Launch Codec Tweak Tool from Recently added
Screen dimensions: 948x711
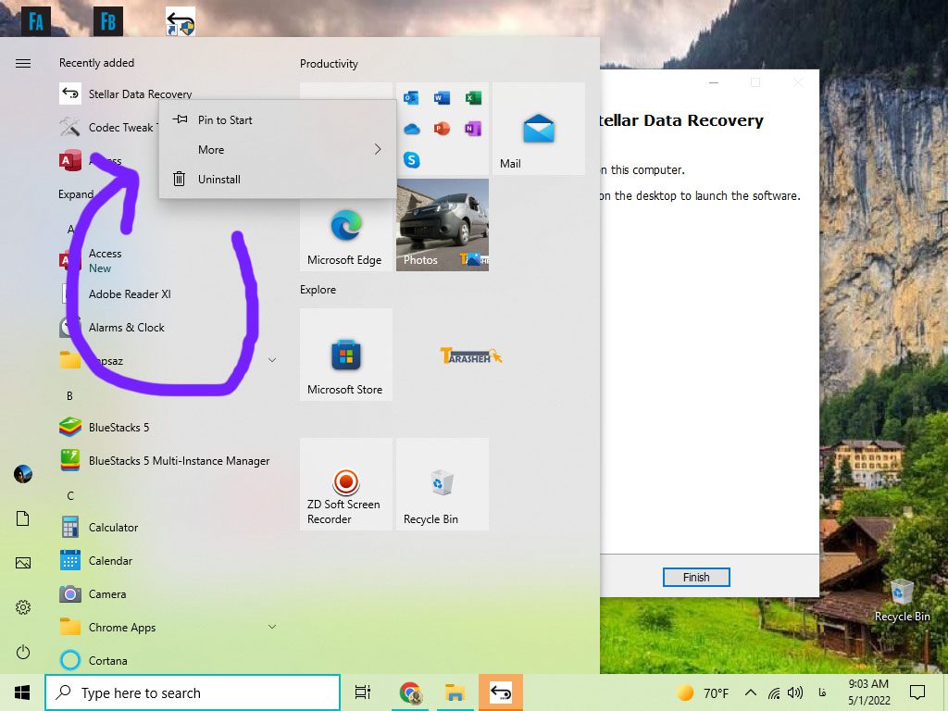[x=109, y=127]
